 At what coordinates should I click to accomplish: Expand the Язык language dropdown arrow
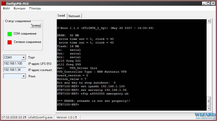pos(24,76)
